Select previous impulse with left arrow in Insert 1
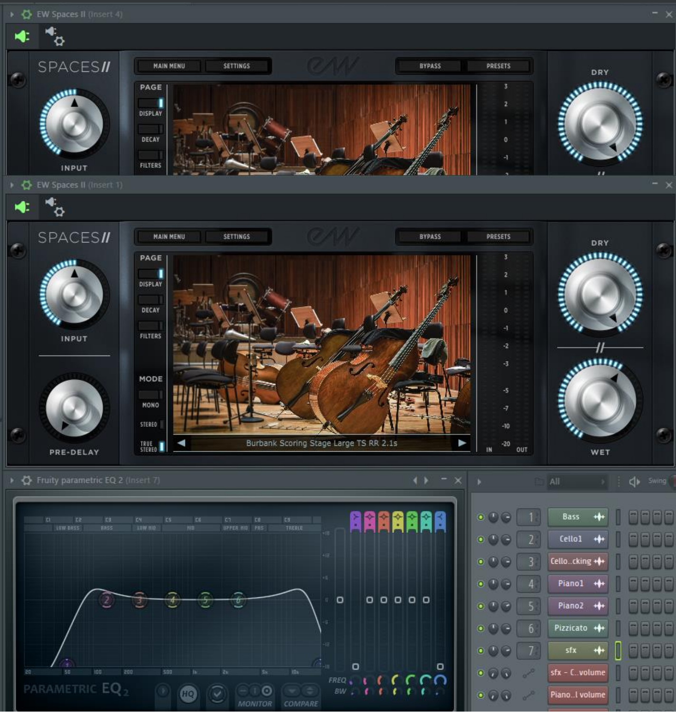This screenshot has height=712, width=676. (181, 443)
